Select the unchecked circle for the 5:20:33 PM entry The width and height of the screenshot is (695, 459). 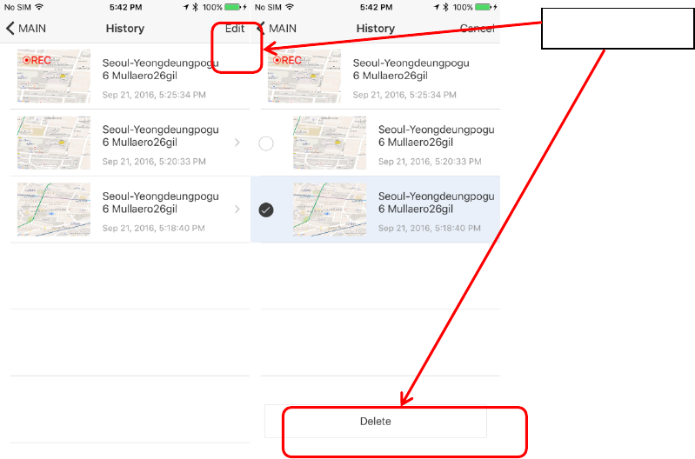(x=266, y=143)
